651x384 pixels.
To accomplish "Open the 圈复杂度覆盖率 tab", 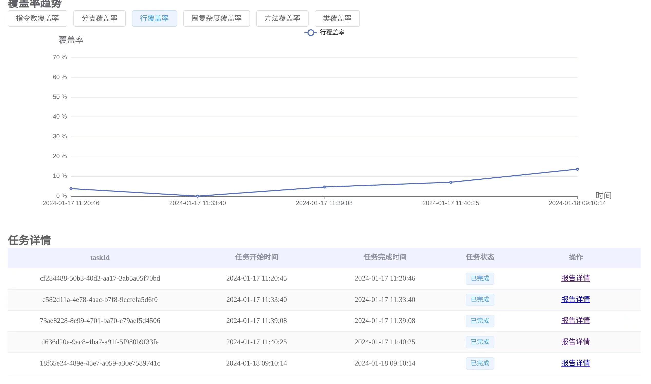I will point(217,18).
